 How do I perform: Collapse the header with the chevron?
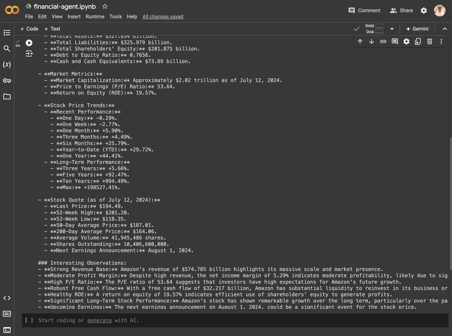[445, 29]
